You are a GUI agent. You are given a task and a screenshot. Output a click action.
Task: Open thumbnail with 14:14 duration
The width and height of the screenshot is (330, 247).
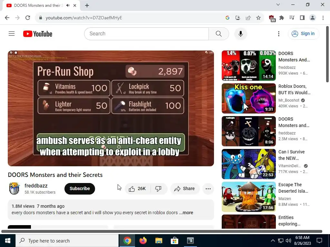click(248, 66)
